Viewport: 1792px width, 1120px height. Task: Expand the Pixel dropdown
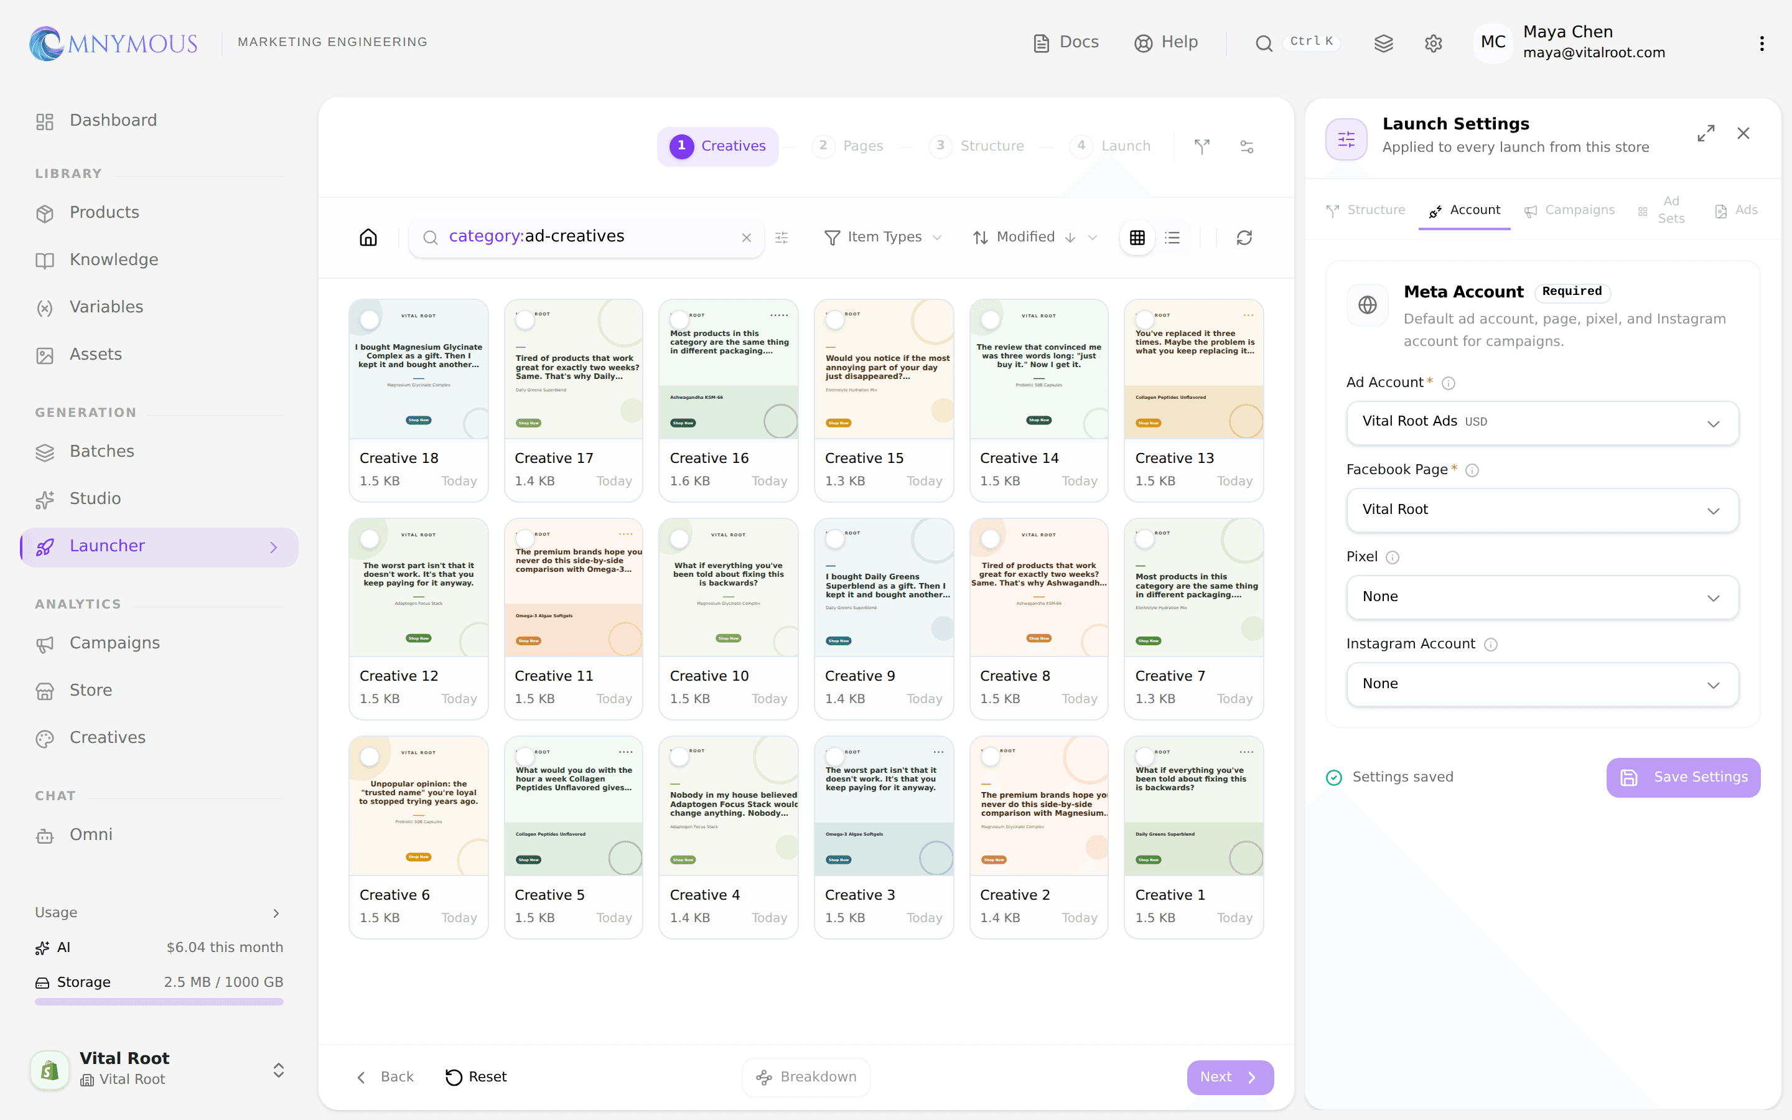(x=1542, y=597)
